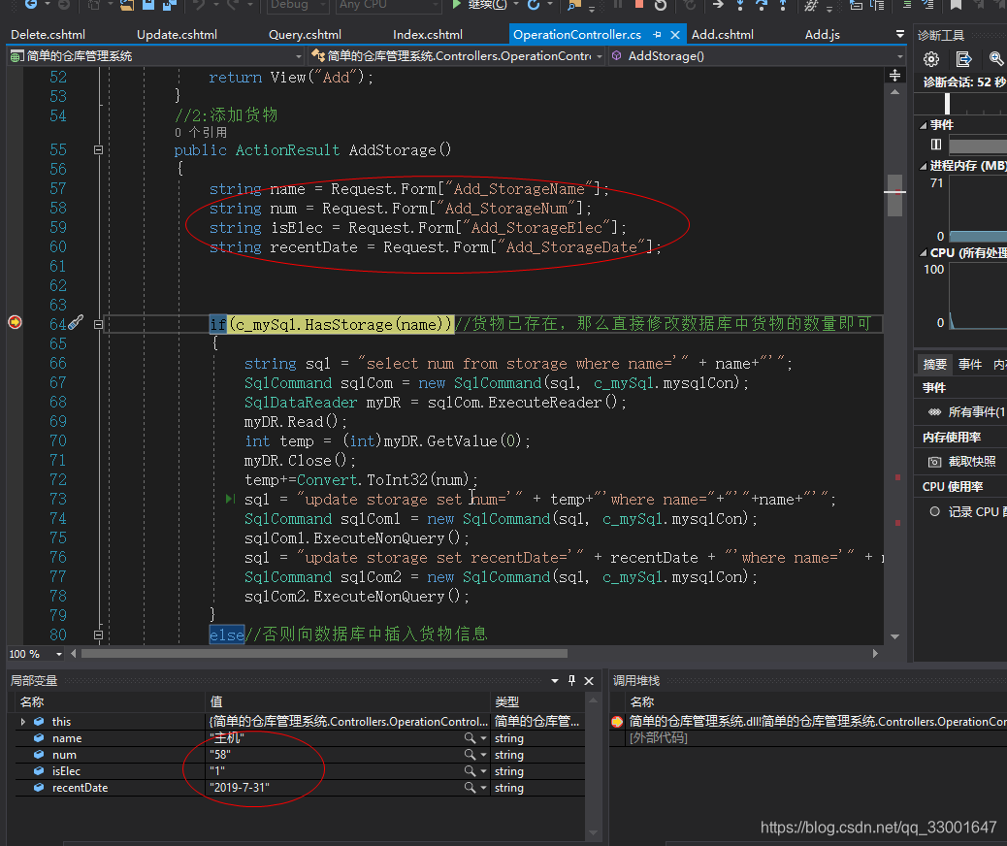The image size is (1007, 846).
Task: Click the diagnostic timeline position marker
Action: (947, 103)
